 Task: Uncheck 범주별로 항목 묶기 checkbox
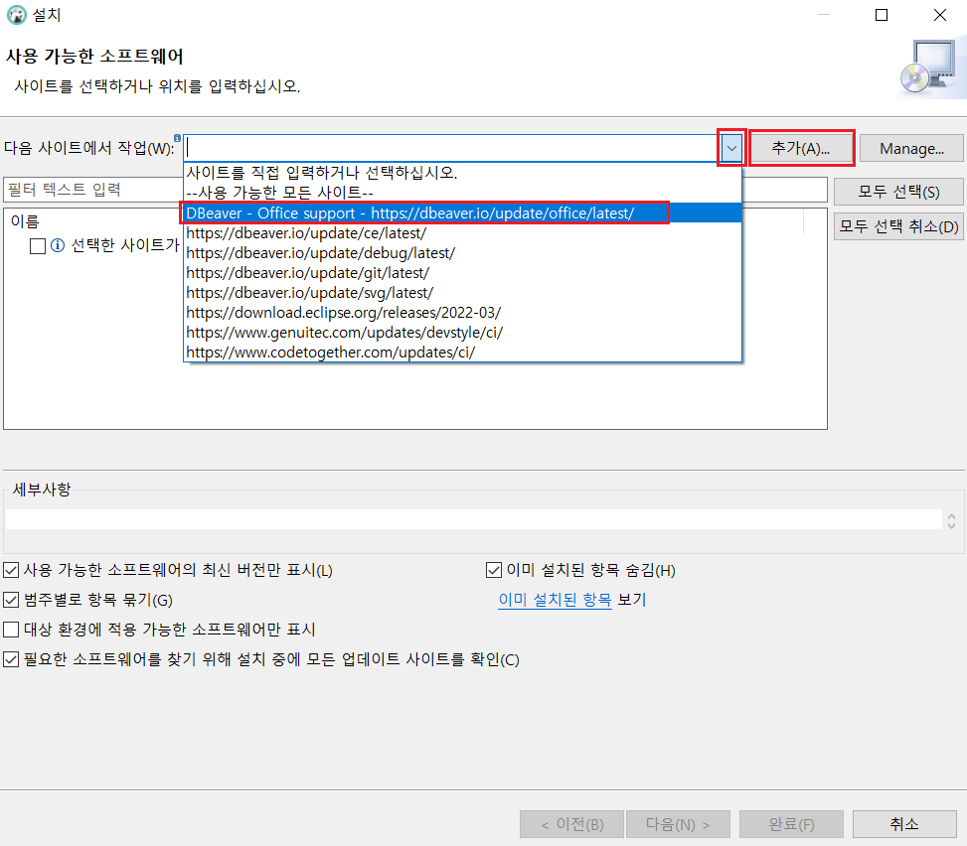pyautogui.click(x=11, y=600)
